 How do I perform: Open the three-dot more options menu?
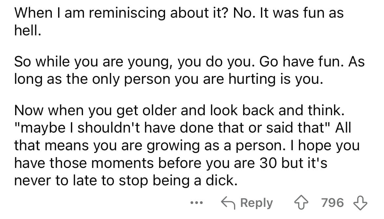[x=197, y=203]
